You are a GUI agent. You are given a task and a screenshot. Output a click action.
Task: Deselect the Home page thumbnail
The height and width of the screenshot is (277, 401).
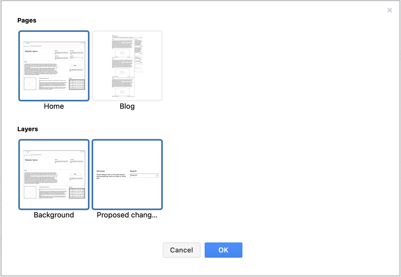click(54, 66)
